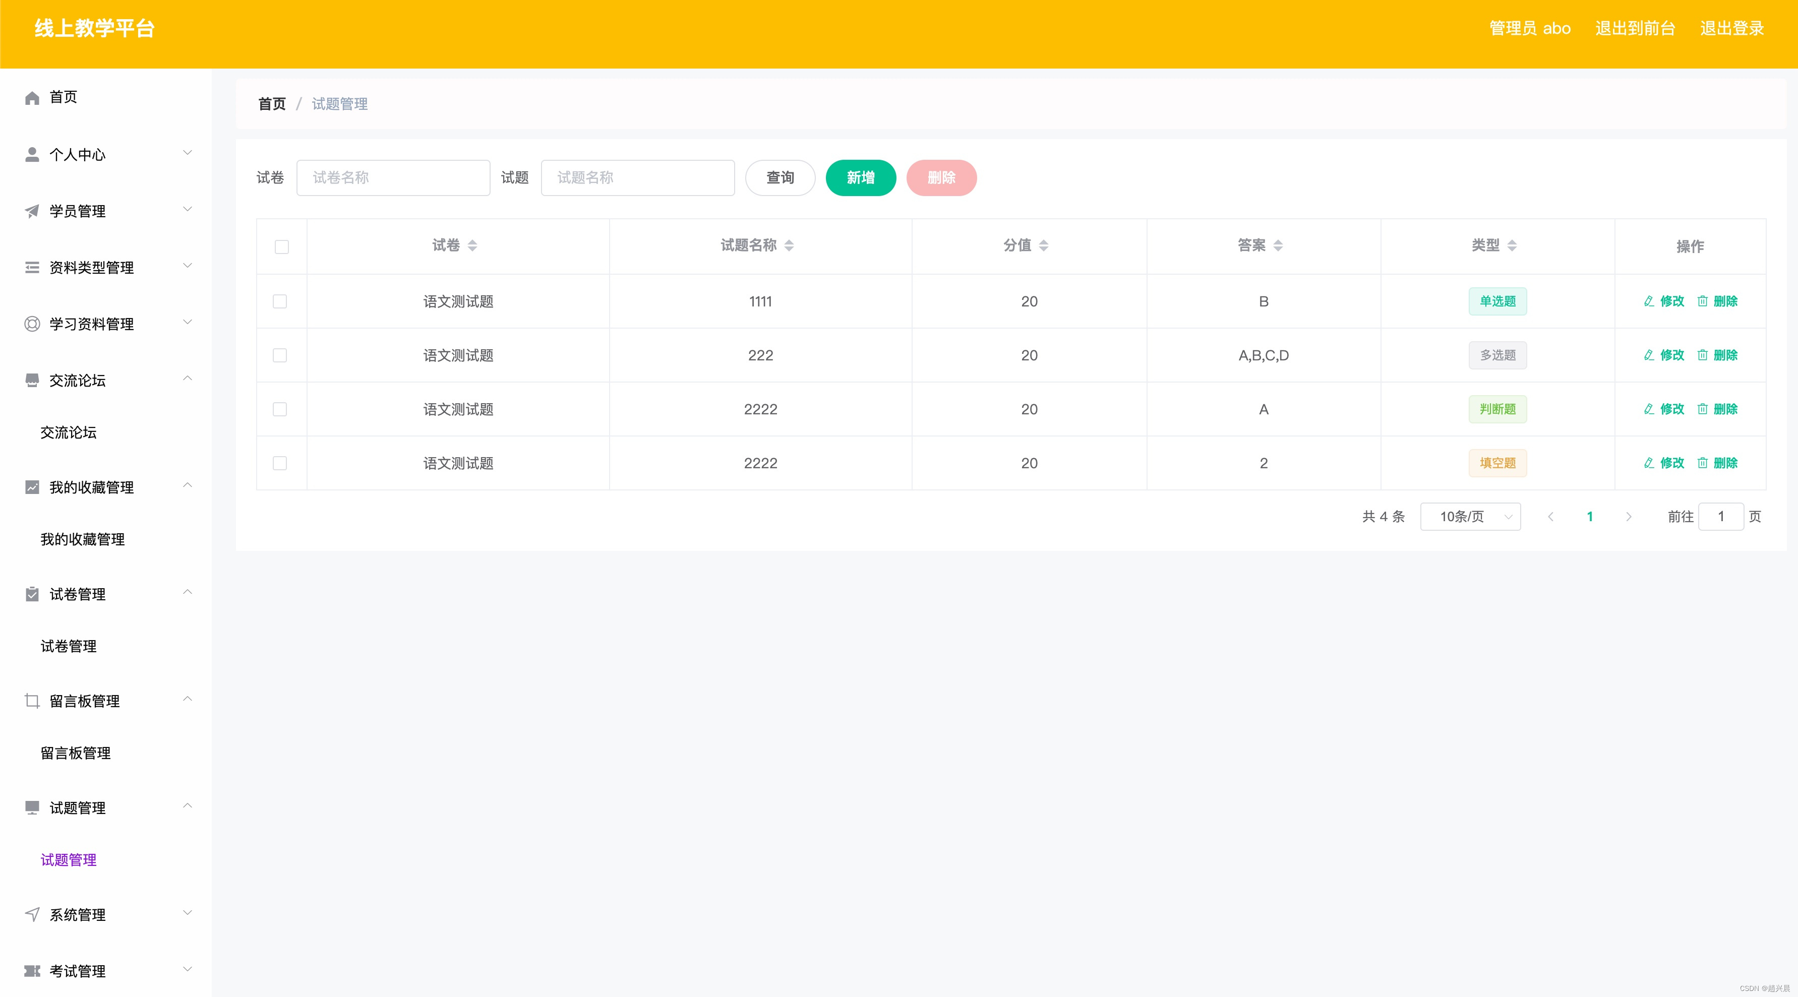This screenshot has height=997, width=1798.
Task: Collapse the 试卷管理 menu chevron
Action: (x=187, y=592)
